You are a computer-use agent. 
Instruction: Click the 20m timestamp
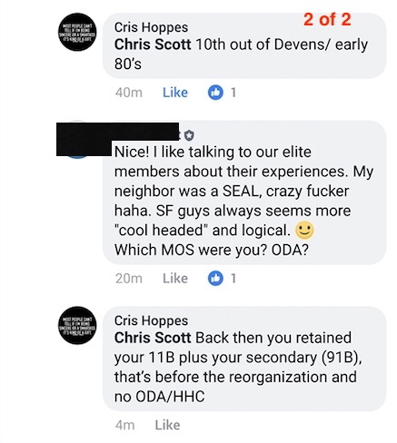[x=129, y=278]
